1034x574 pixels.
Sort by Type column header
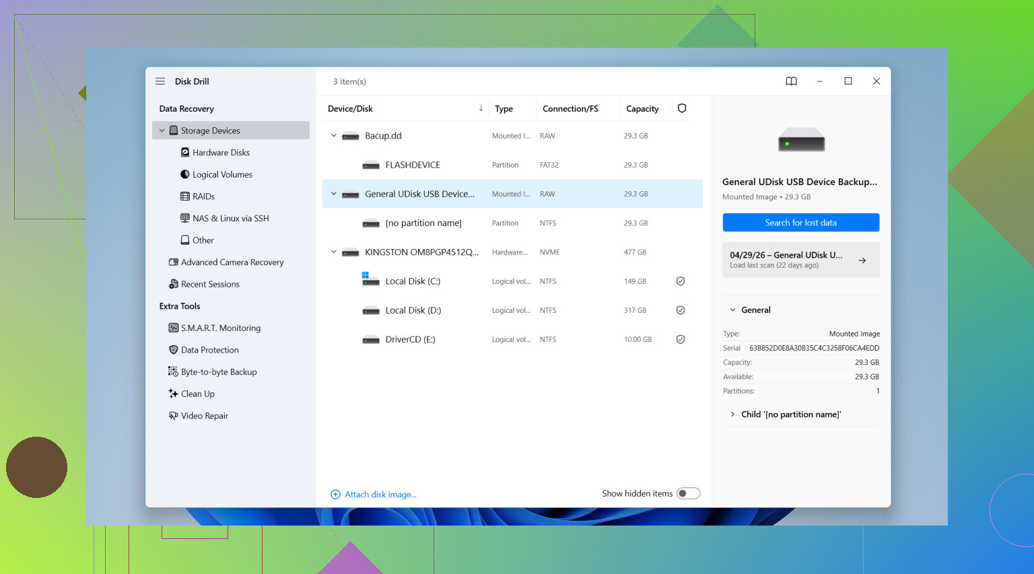(504, 108)
